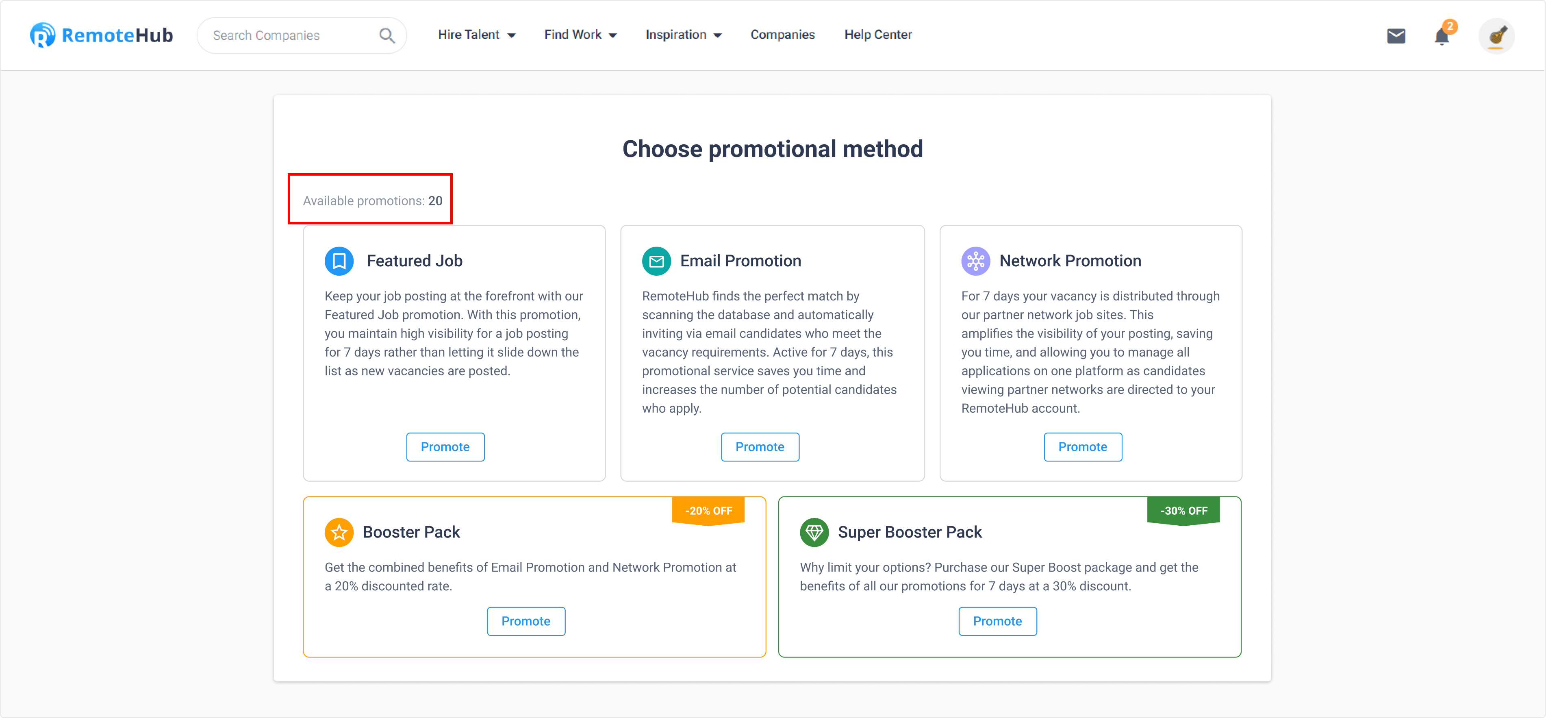Promote with Email Promotion
Viewport: 1546px width, 718px height.
(760, 447)
